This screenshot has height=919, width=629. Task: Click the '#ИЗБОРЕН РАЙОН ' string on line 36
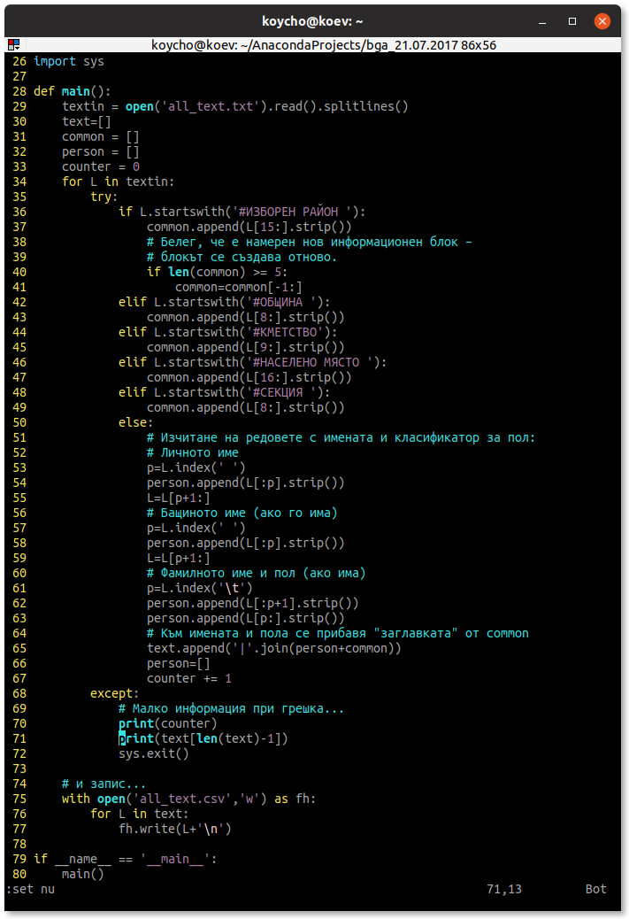pyautogui.click(x=292, y=212)
